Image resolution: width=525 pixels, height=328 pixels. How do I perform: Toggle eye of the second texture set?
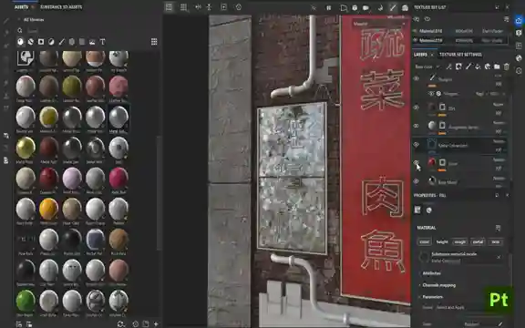(x=416, y=40)
